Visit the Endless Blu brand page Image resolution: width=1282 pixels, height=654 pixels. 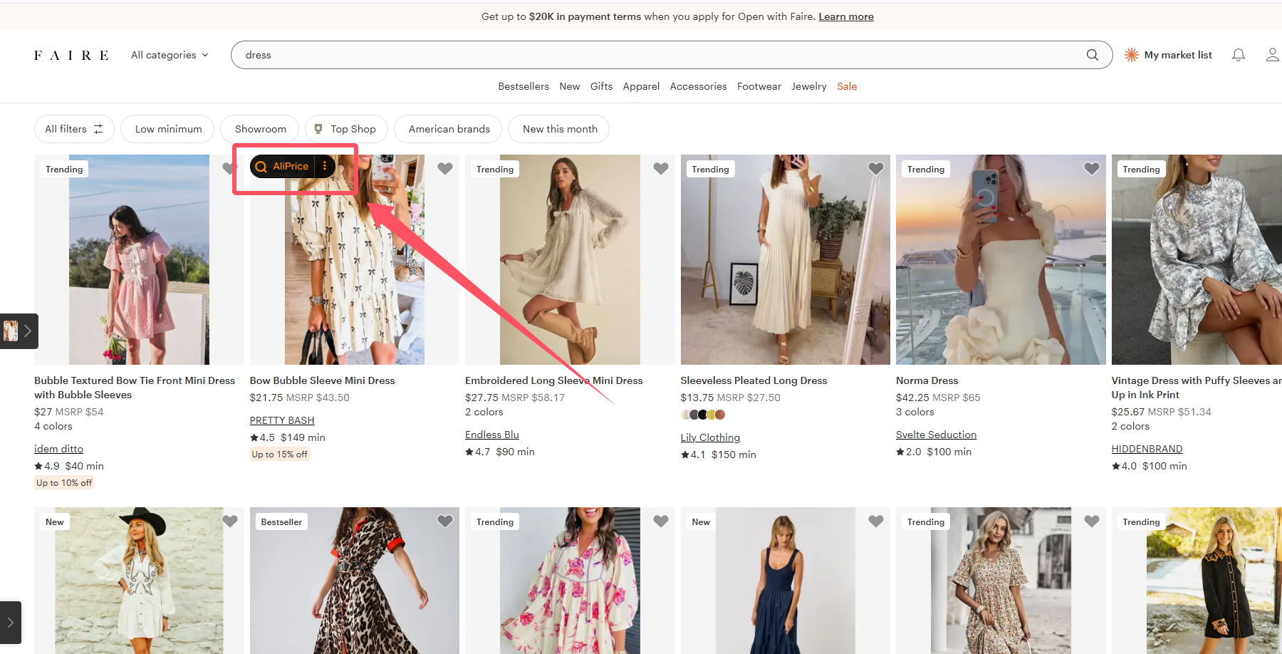click(x=492, y=435)
